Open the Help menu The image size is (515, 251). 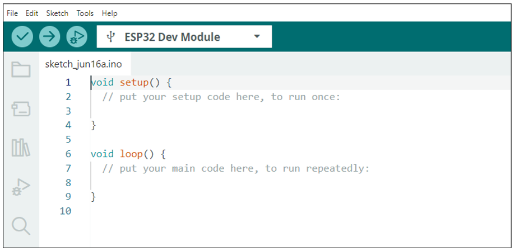(109, 13)
